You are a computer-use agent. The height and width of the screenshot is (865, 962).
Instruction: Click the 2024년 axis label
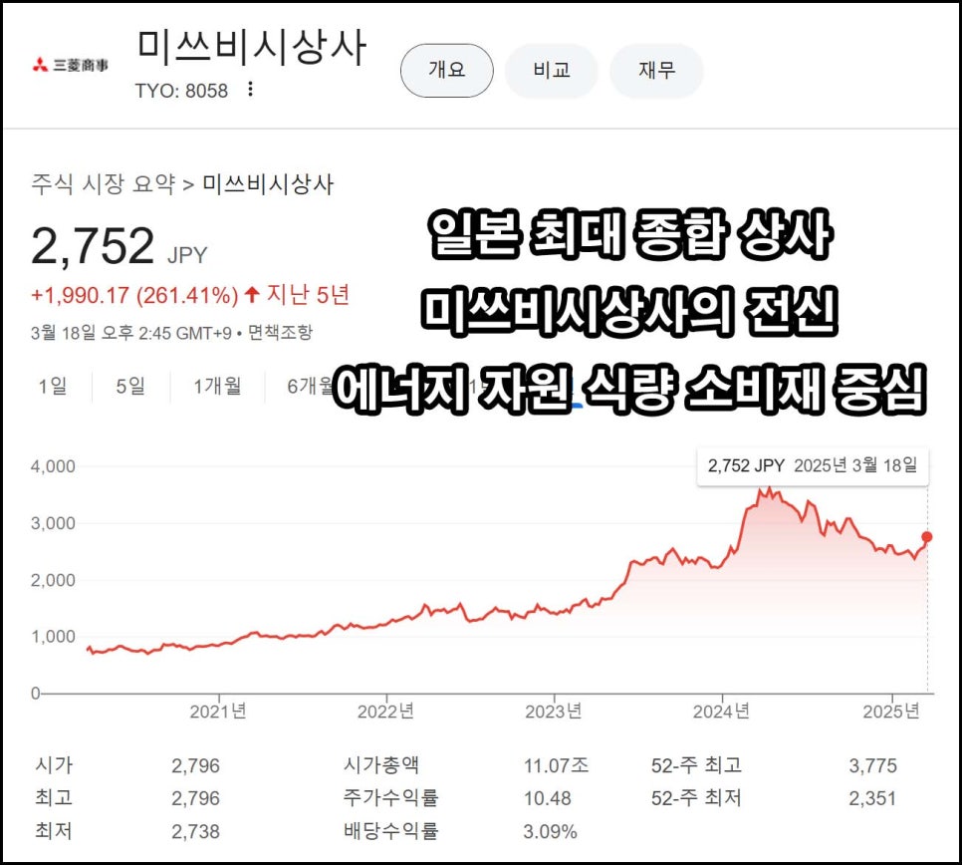tap(721, 712)
